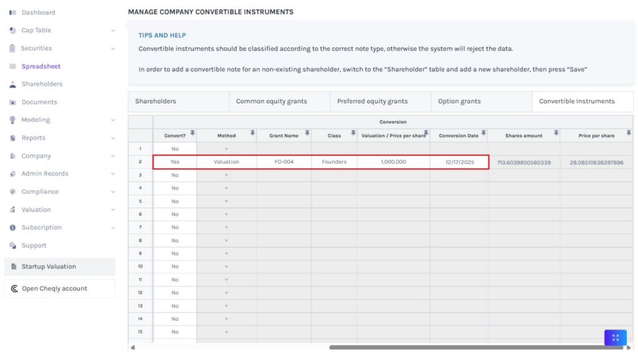
Task: Toggle Convert? value in row 1
Action: (175, 149)
